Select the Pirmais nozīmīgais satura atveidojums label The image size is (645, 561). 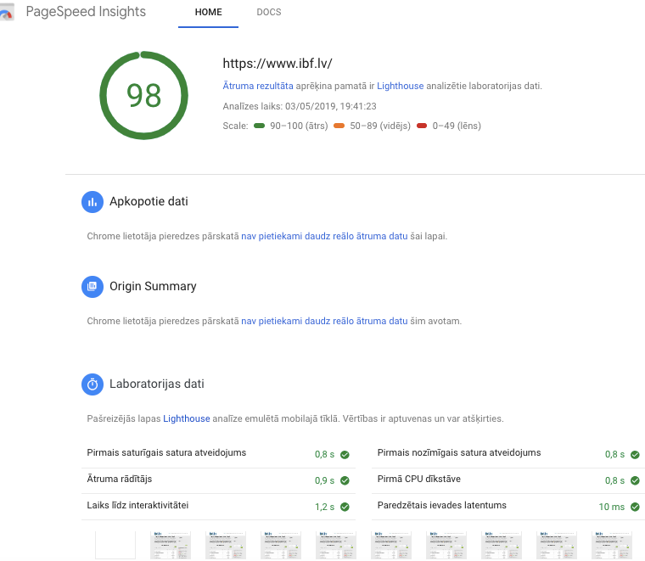coord(459,453)
